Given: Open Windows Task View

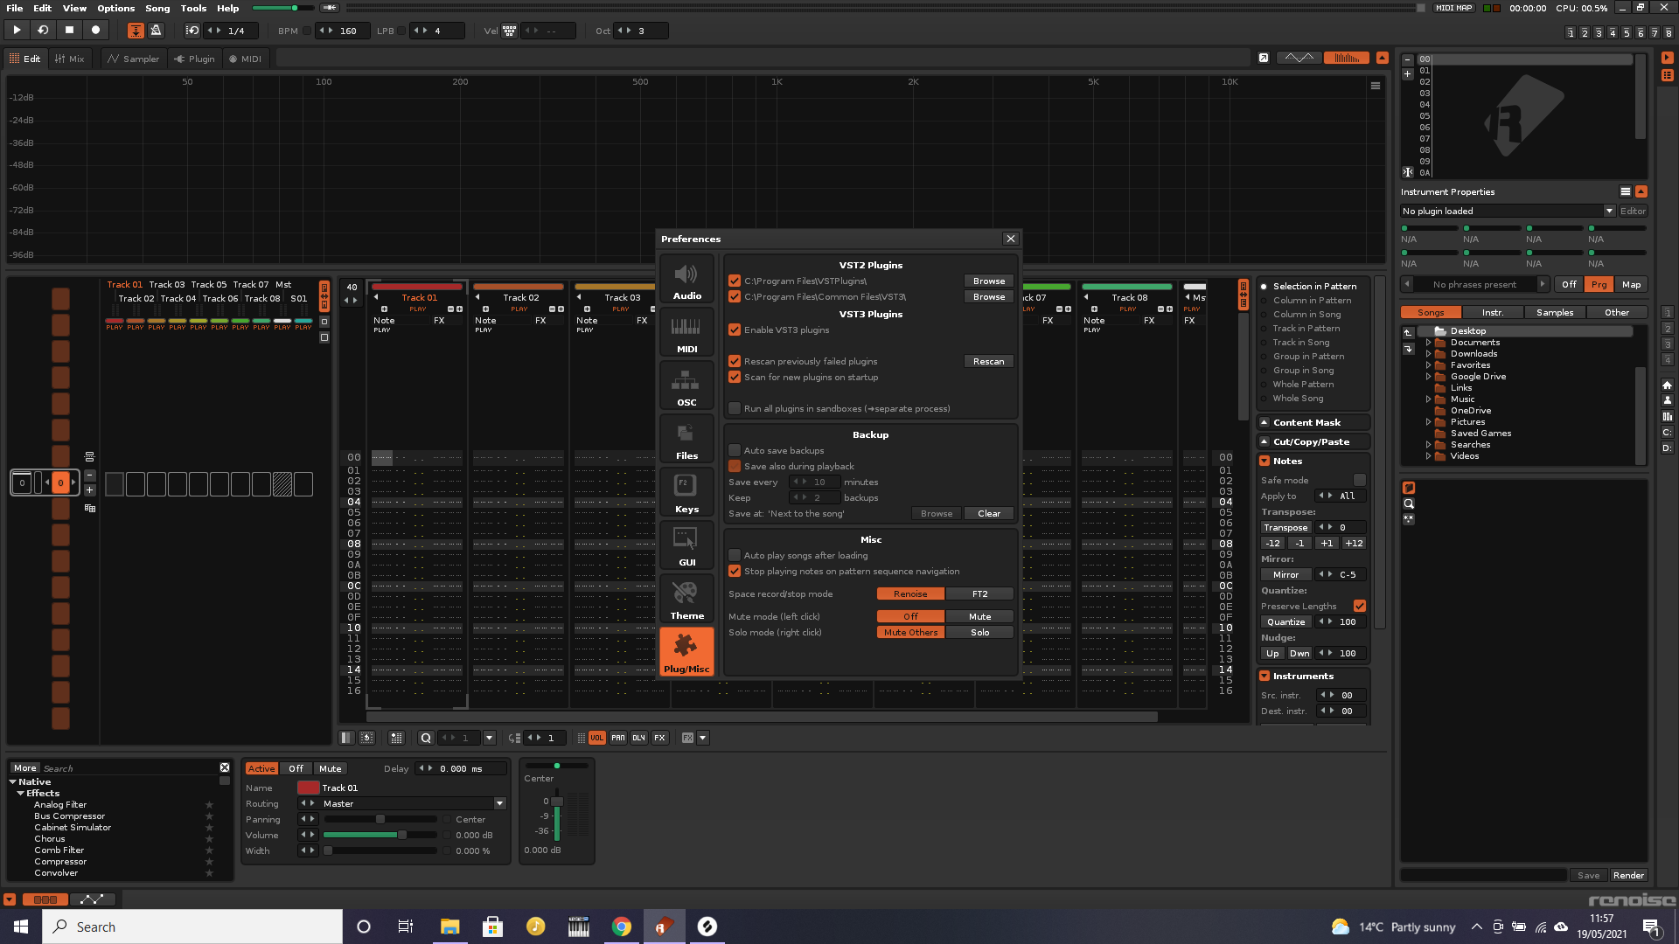Looking at the screenshot, I should coord(405,927).
